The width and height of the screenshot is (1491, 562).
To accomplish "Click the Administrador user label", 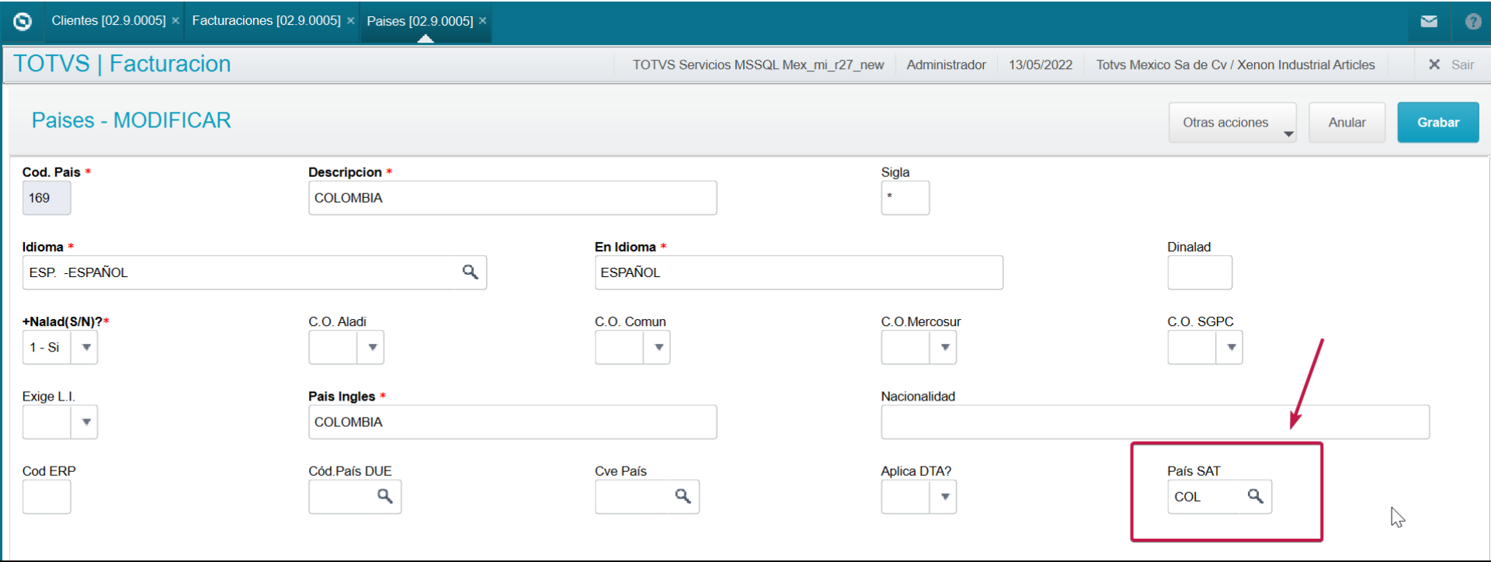I will 946,64.
